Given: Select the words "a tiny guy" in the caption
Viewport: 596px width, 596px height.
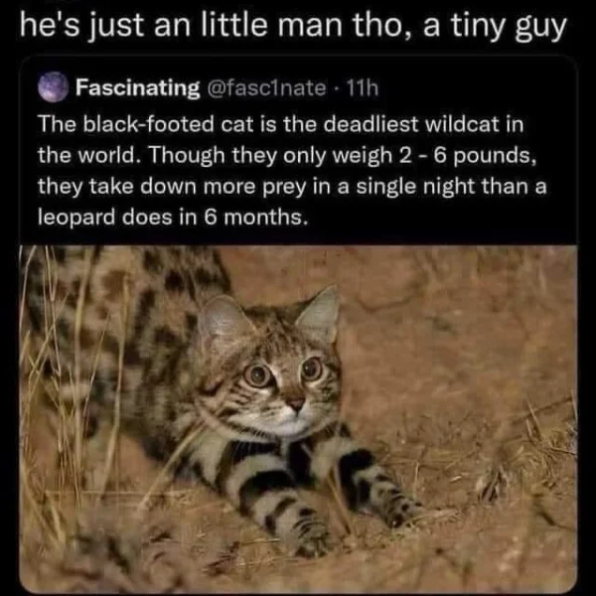Looking at the screenshot, I should tap(495, 27).
